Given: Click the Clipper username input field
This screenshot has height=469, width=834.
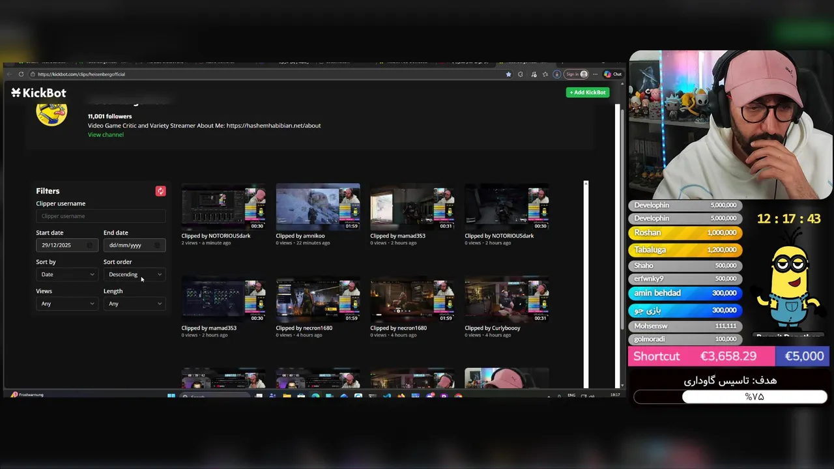Looking at the screenshot, I should click(100, 216).
